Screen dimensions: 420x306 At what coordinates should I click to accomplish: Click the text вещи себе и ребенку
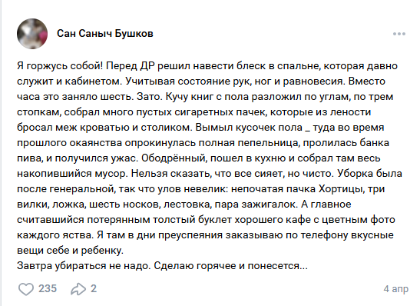click(x=70, y=251)
